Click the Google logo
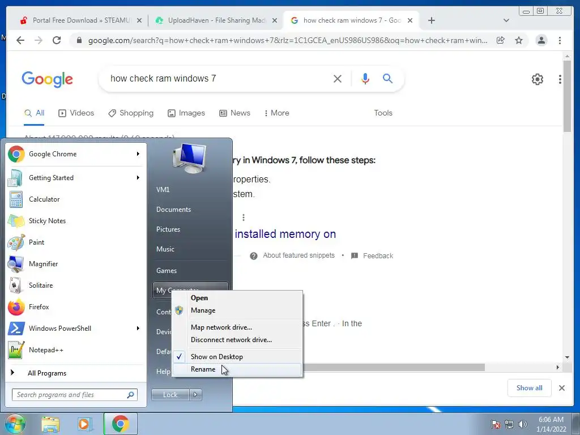The width and height of the screenshot is (580, 435). pos(48,79)
